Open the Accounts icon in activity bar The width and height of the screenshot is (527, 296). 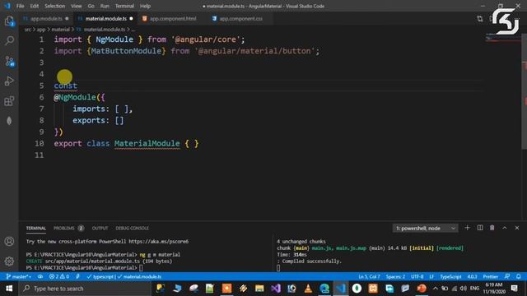point(9,241)
